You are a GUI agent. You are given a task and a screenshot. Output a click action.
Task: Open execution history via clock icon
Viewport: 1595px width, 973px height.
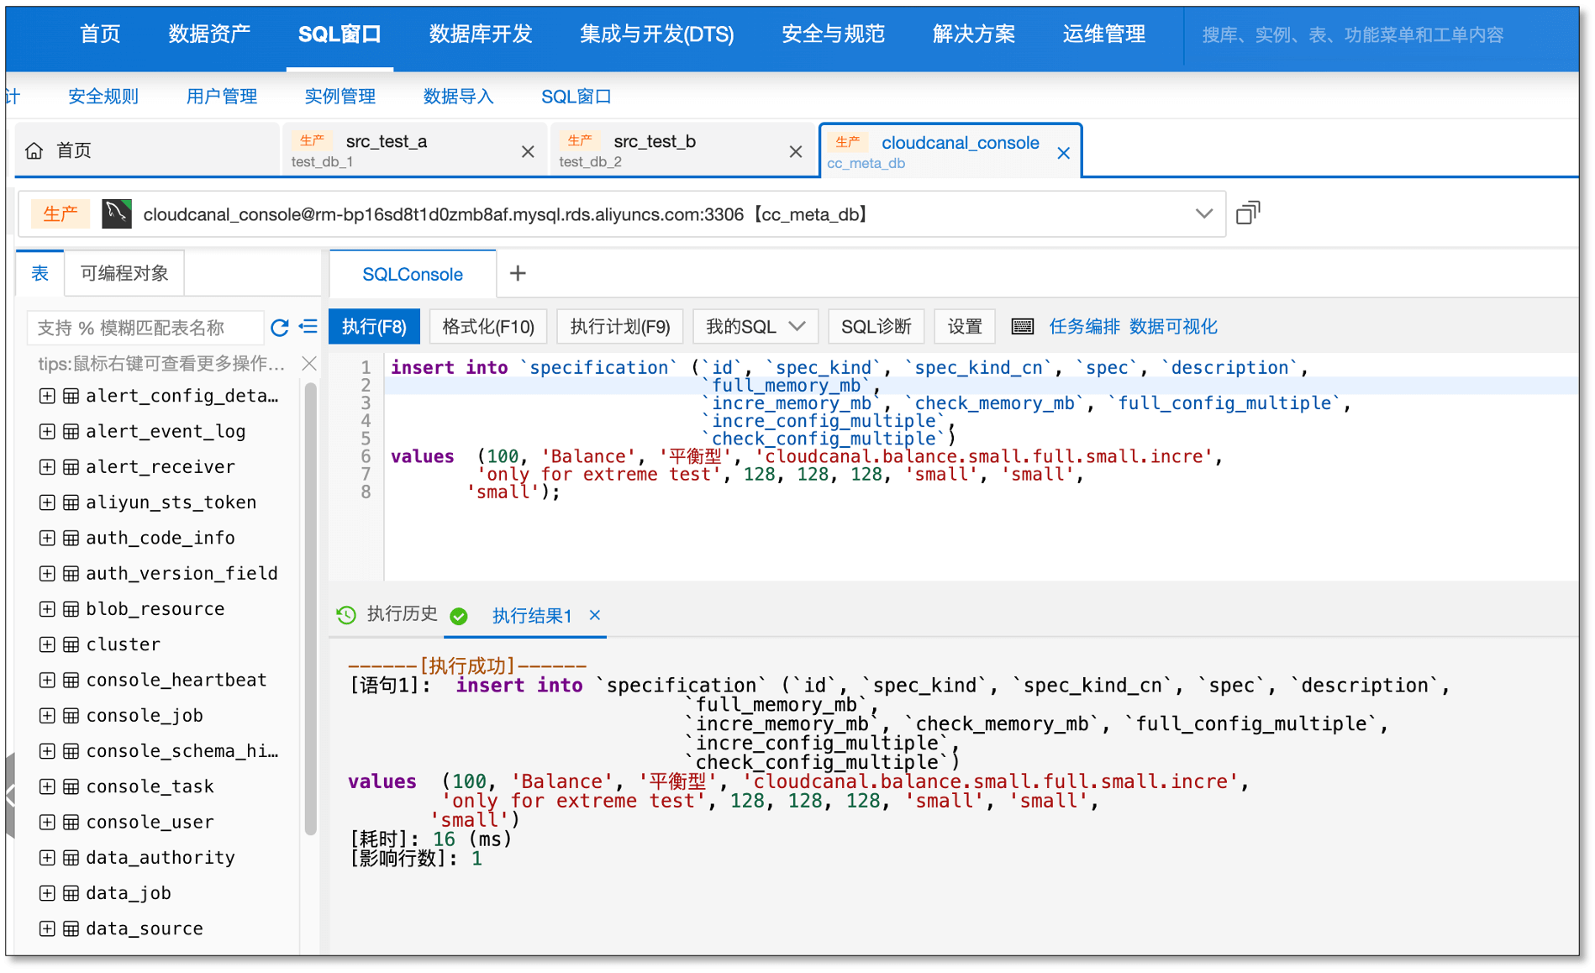click(x=346, y=615)
